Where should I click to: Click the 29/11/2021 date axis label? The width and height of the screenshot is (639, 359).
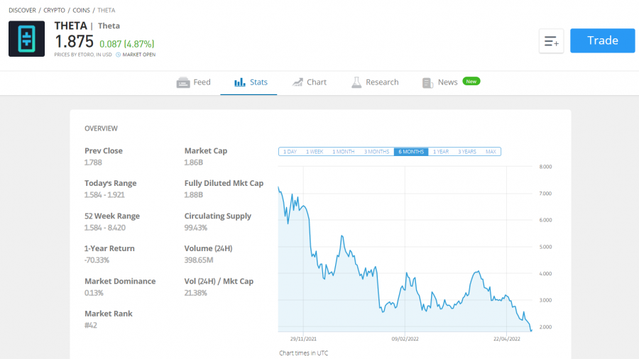point(303,338)
